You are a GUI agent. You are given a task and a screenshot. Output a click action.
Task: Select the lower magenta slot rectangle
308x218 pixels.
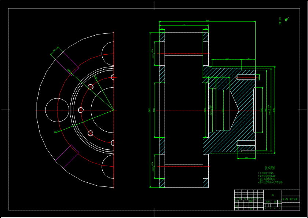[67, 157]
